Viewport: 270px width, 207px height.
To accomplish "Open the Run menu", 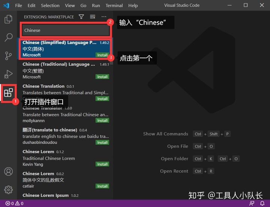I will coord(96,6).
